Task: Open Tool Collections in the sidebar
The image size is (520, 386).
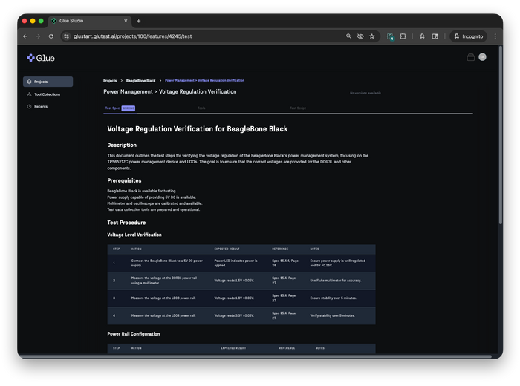Action: [47, 94]
